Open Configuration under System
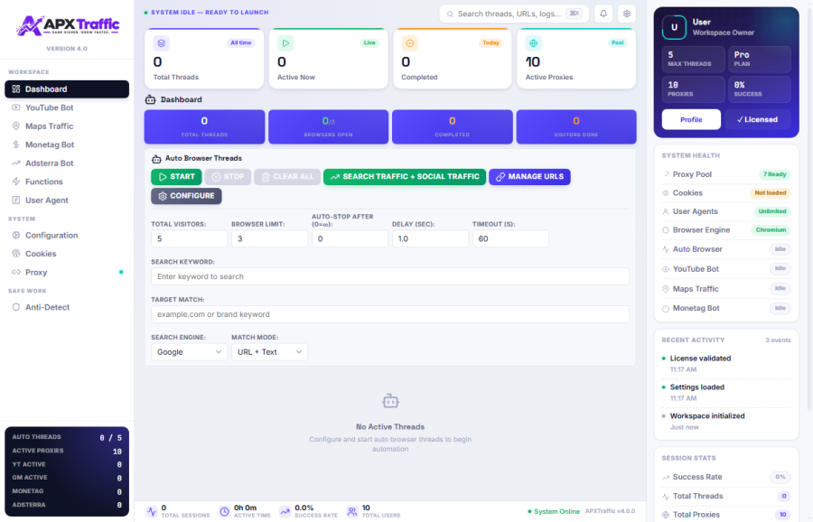The width and height of the screenshot is (813, 522). pos(67,236)
